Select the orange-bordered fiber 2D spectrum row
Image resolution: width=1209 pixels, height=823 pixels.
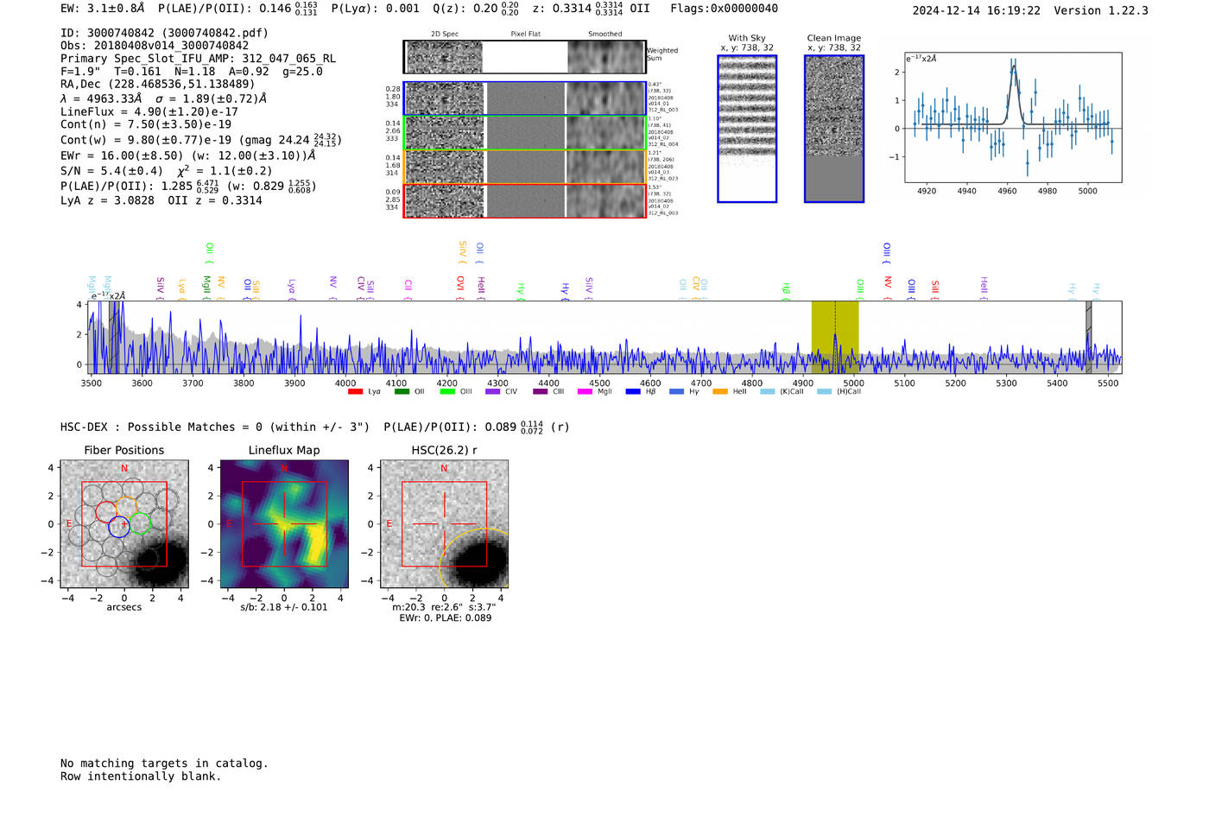pos(524,167)
